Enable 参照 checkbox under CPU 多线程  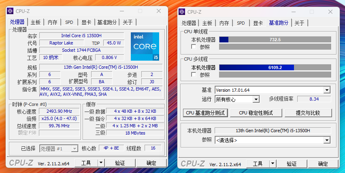(x=194, y=75)
